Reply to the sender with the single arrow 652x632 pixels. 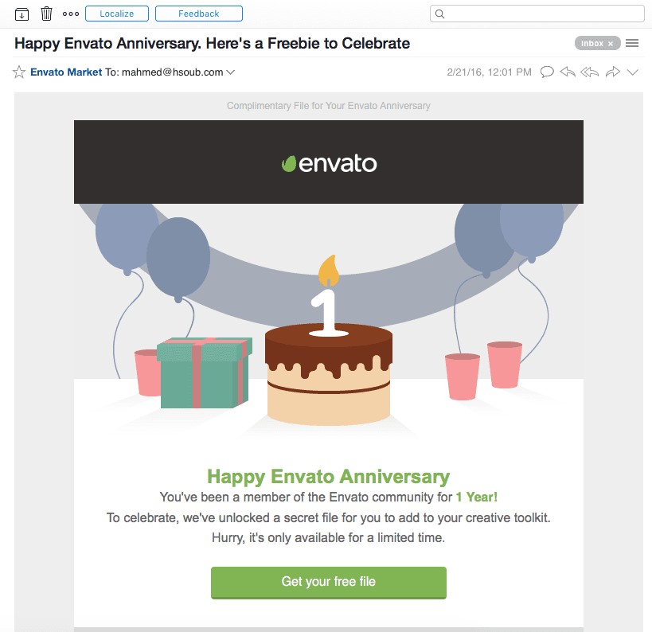pyautogui.click(x=568, y=72)
